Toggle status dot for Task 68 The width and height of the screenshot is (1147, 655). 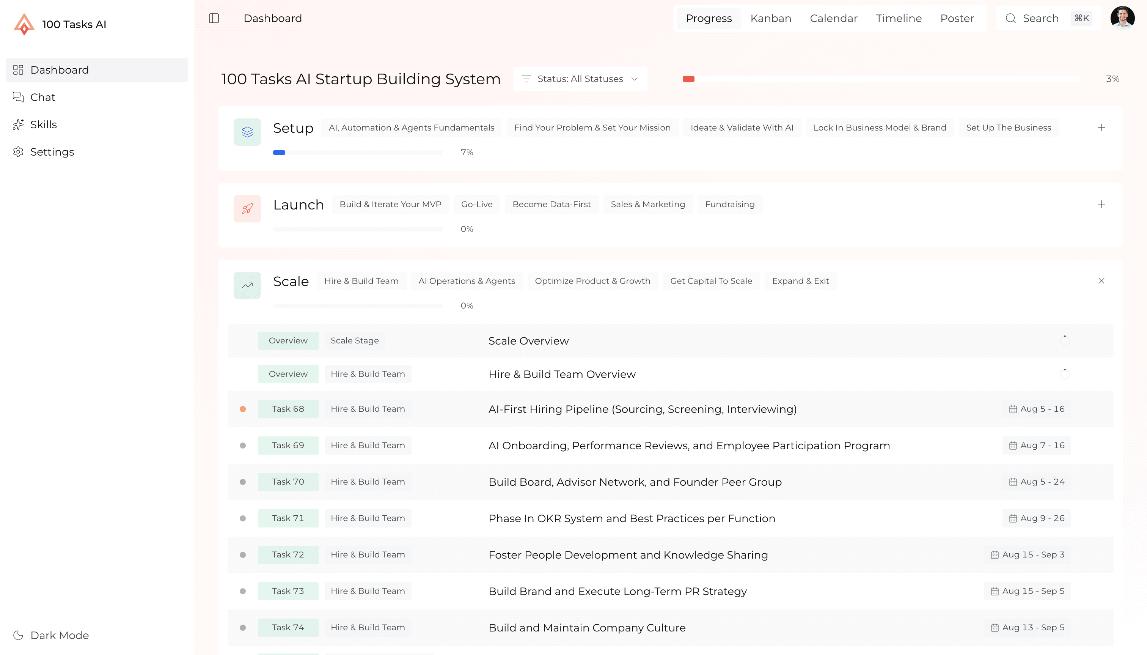pyautogui.click(x=243, y=409)
